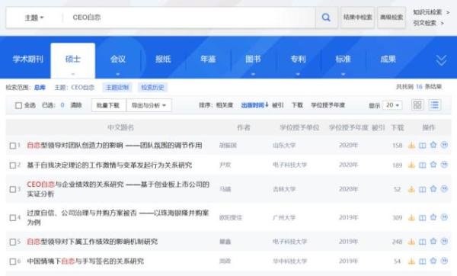Sort results by 学位授予年度
457x276 pixels.
click(328, 105)
